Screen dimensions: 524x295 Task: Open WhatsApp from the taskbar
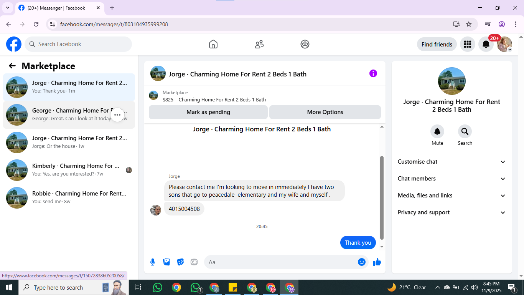(157, 287)
